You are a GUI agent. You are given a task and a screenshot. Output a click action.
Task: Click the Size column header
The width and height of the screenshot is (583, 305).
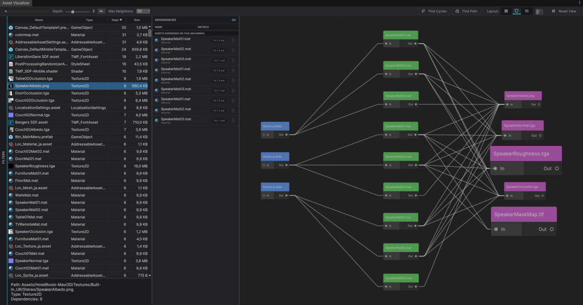pos(137,20)
